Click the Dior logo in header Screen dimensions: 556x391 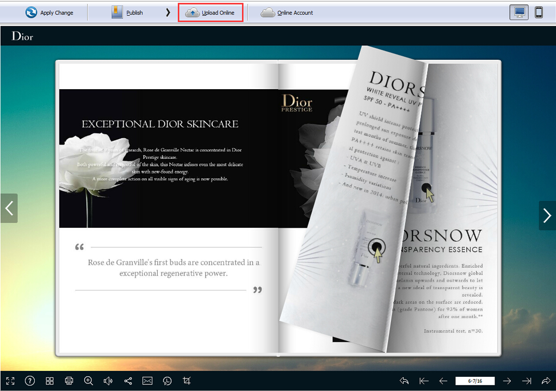pyautogui.click(x=22, y=36)
